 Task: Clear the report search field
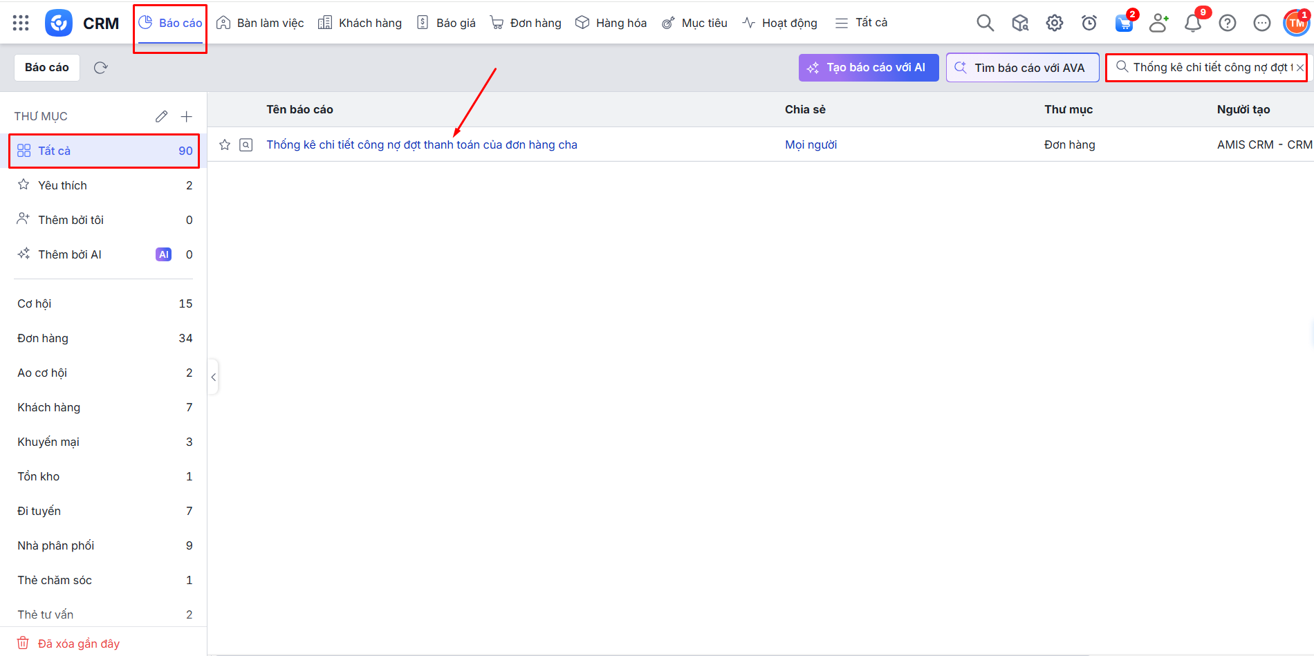(1299, 68)
